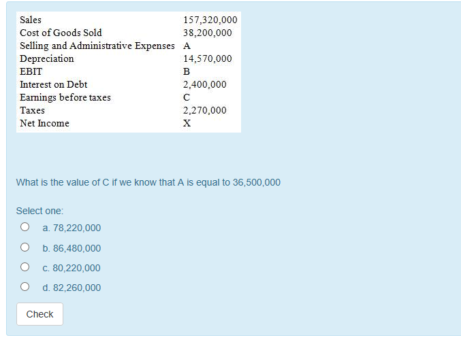Click the Depreciation amount 14,570,000
The height and width of the screenshot is (344, 461).
tap(208, 58)
